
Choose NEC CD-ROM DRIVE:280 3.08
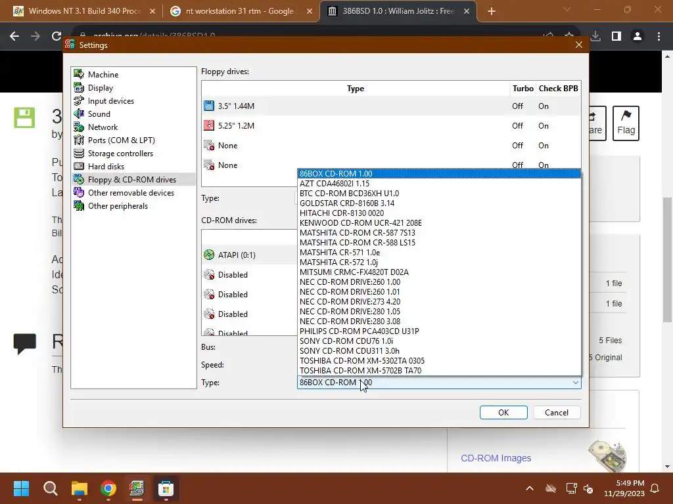tap(439, 322)
